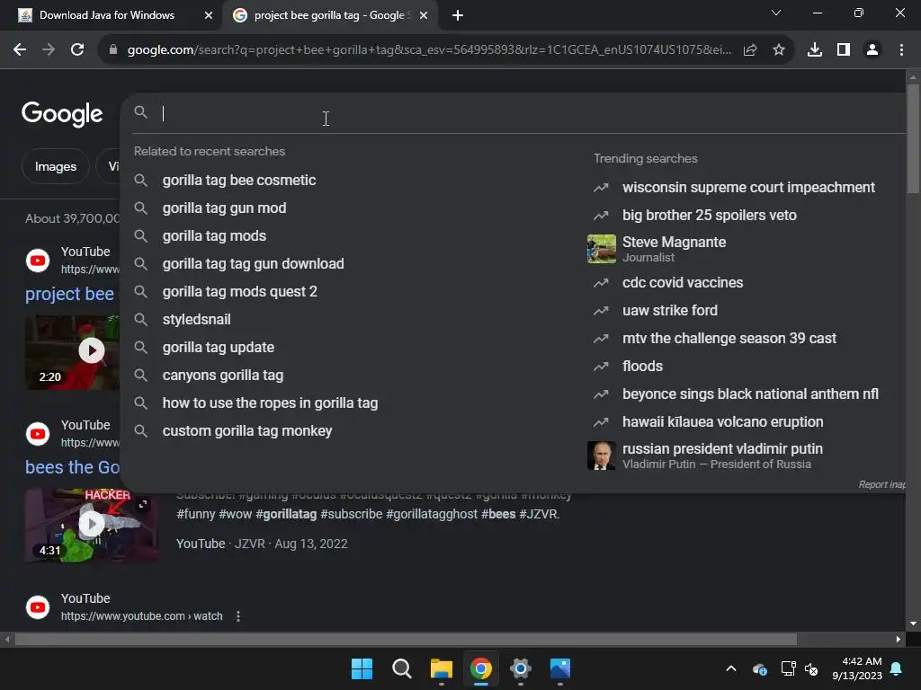Screen dimensions: 921x690
Task: Open the Chrome side panel
Action: (844, 50)
